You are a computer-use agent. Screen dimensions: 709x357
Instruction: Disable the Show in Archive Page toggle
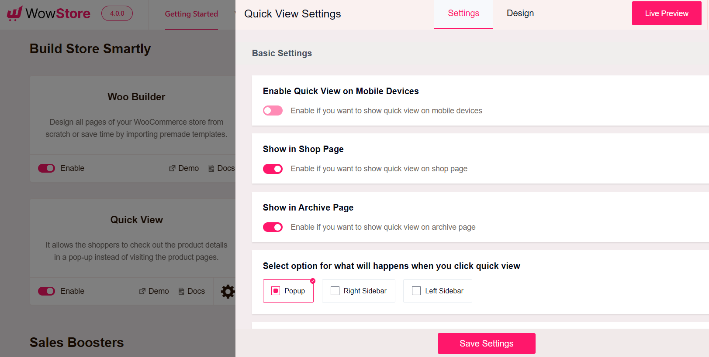273,227
